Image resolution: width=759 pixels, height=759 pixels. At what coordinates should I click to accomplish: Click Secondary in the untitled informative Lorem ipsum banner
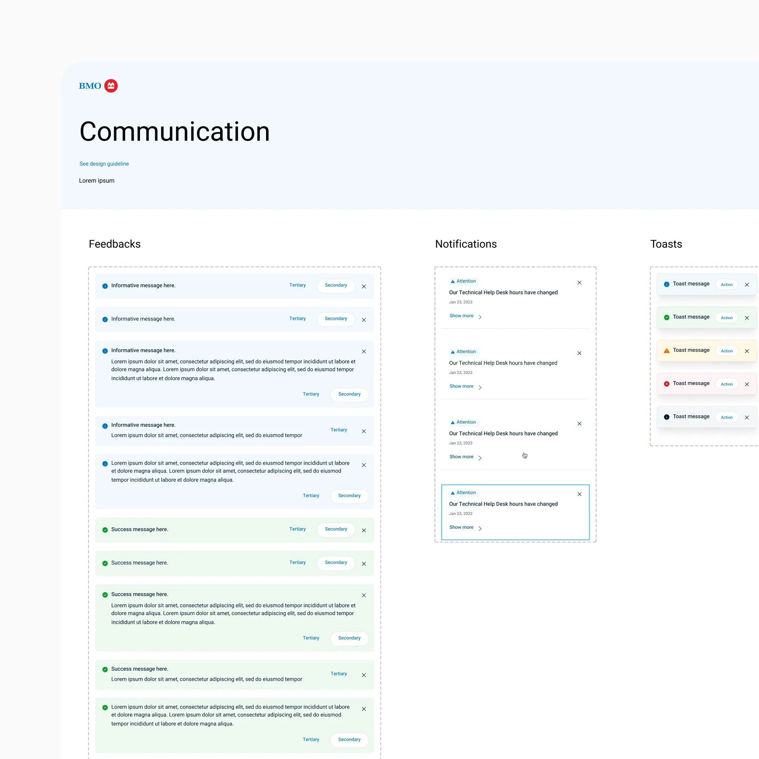point(349,496)
